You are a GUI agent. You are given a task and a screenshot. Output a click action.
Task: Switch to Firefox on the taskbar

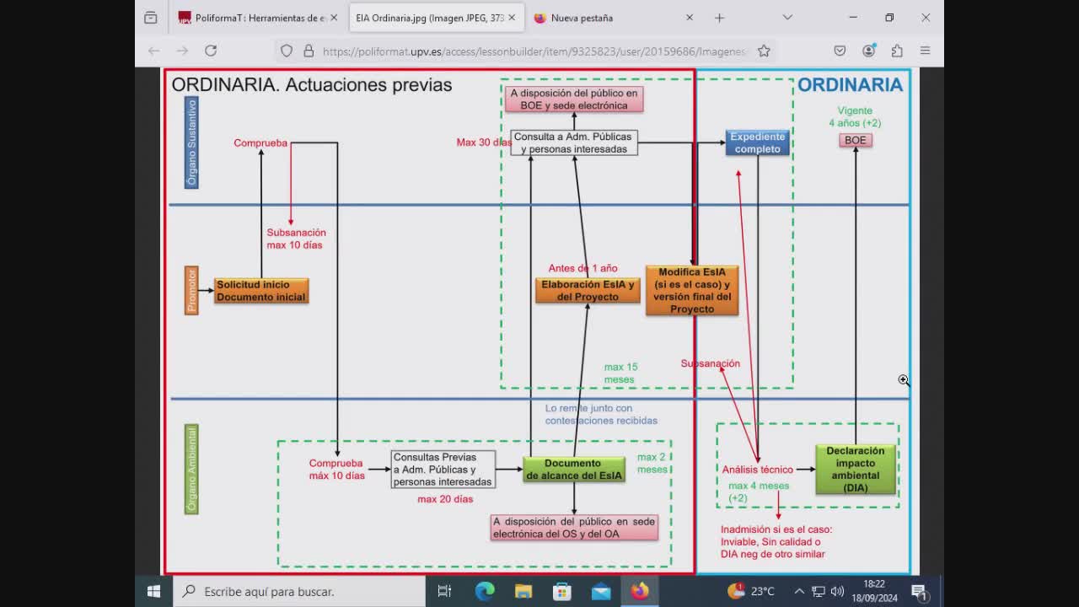(640, 591)
